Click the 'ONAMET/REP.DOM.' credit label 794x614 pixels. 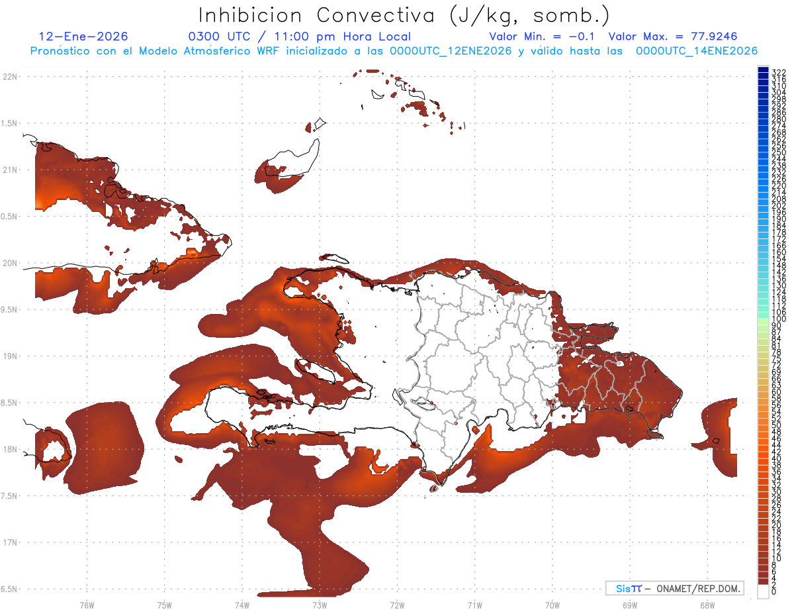tap(697, 588)
